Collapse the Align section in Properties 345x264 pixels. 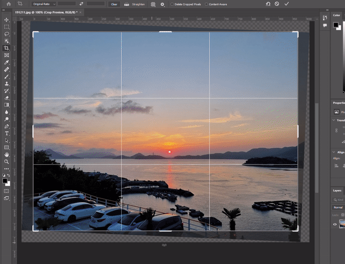pyautogui.click(x=334, y=152)
